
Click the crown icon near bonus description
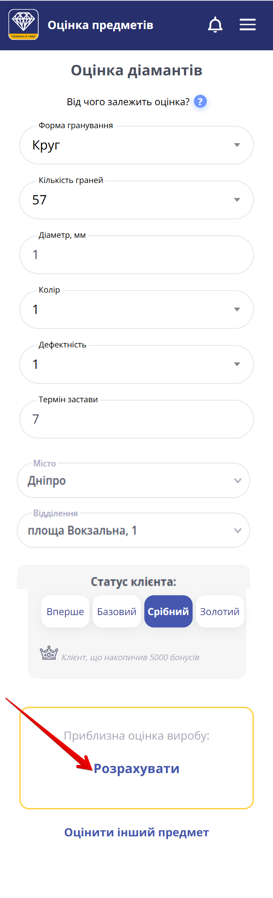coord(48,651)
